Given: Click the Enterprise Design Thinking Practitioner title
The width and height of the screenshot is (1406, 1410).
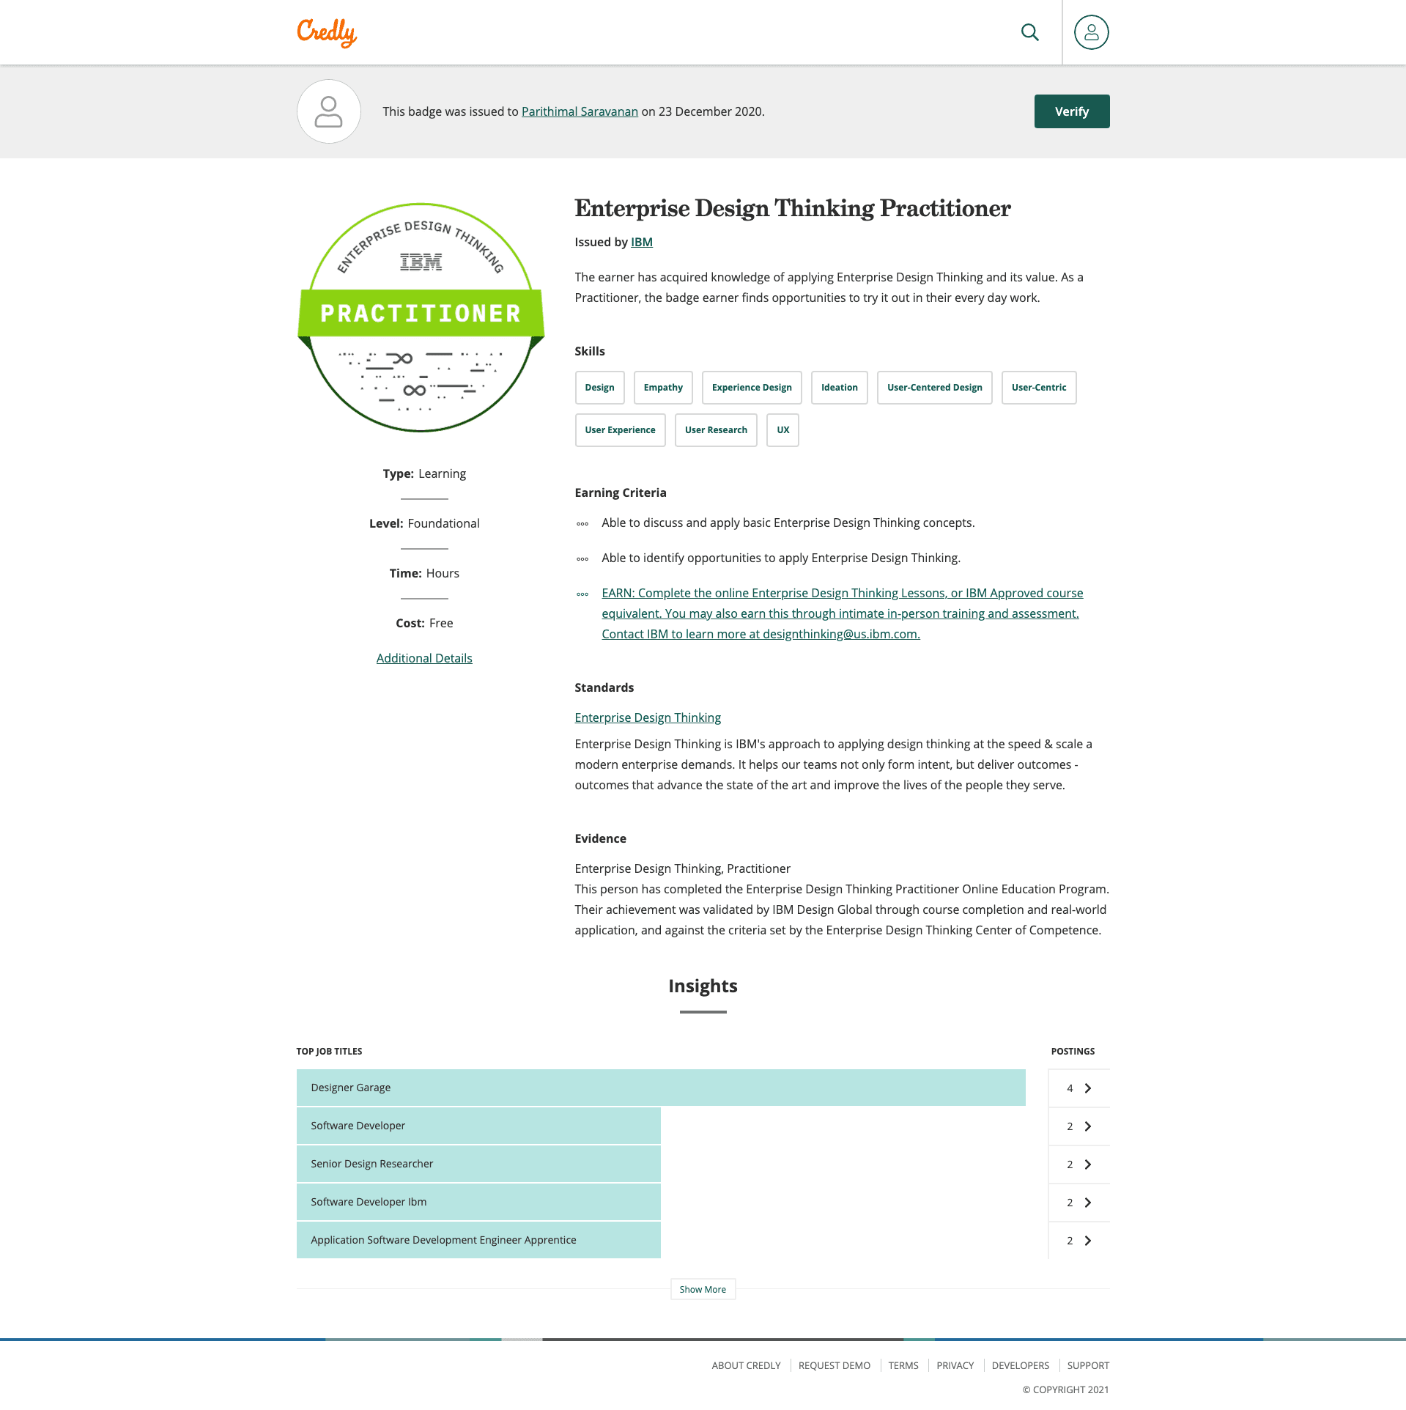Looking at the screenshot, I should click(792, 208).
